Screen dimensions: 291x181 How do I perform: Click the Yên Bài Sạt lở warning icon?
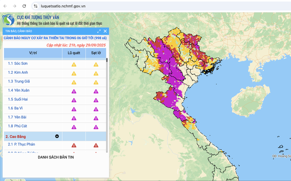(96, 118)
